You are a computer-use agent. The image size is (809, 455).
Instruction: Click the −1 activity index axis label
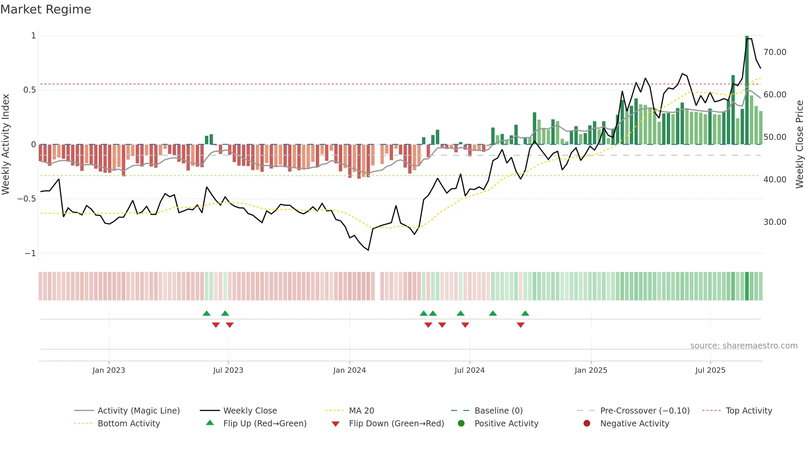pos(30,253)
